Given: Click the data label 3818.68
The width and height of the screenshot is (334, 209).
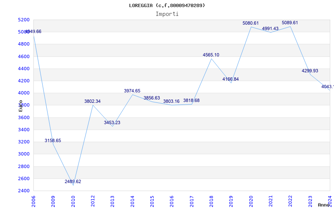Looking at the screenshot, I should coord(191,100).
